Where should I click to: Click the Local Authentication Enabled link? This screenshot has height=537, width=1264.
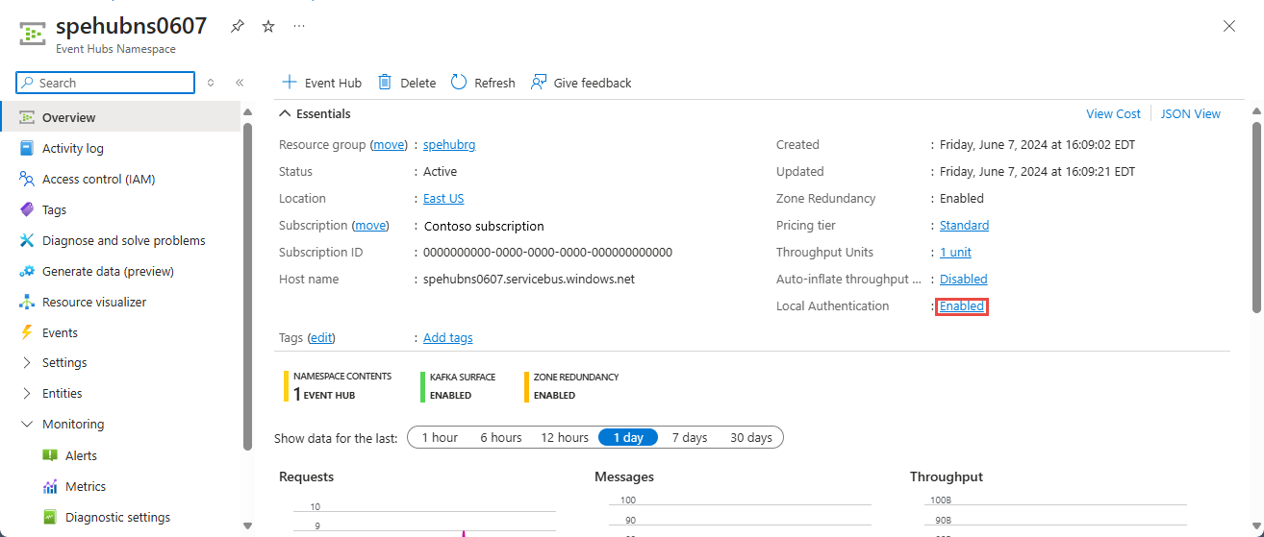[961, 306]
